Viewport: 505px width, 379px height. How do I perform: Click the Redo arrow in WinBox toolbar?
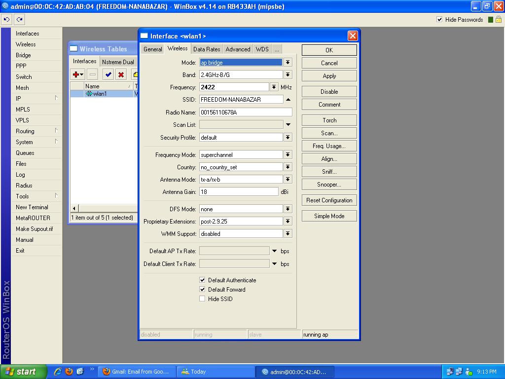(x=19, y=20)
